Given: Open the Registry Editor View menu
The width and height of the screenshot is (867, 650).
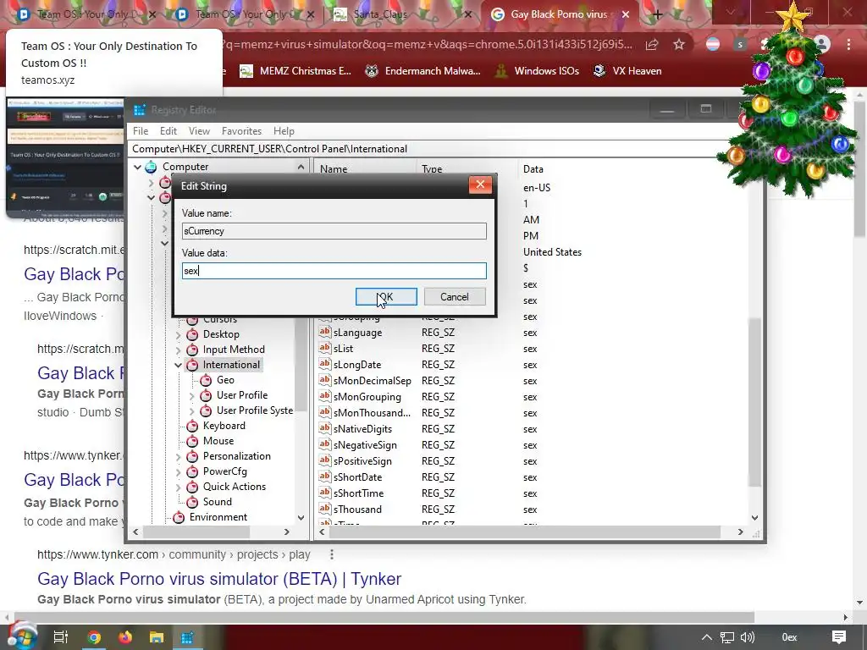Looking at the screenshot, I should pos(199,131).
